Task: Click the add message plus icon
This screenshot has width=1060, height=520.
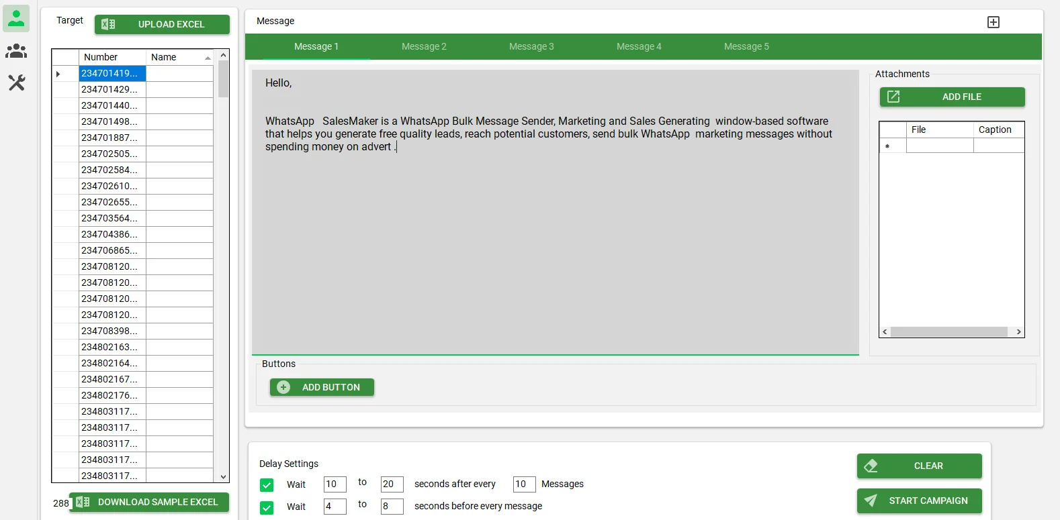Action: pyautogui.click(x=993, y=22)
